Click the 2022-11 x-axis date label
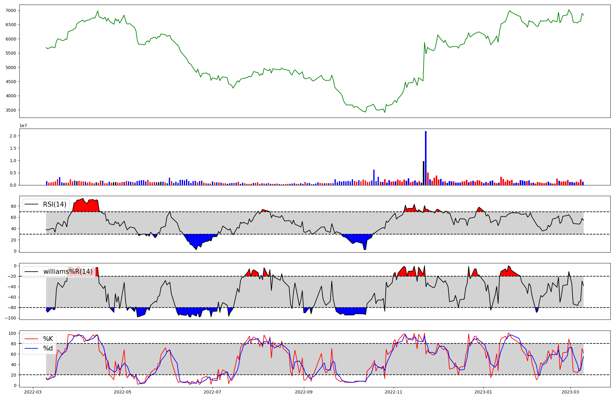The image size is (615, 399). tap(394, 392)
